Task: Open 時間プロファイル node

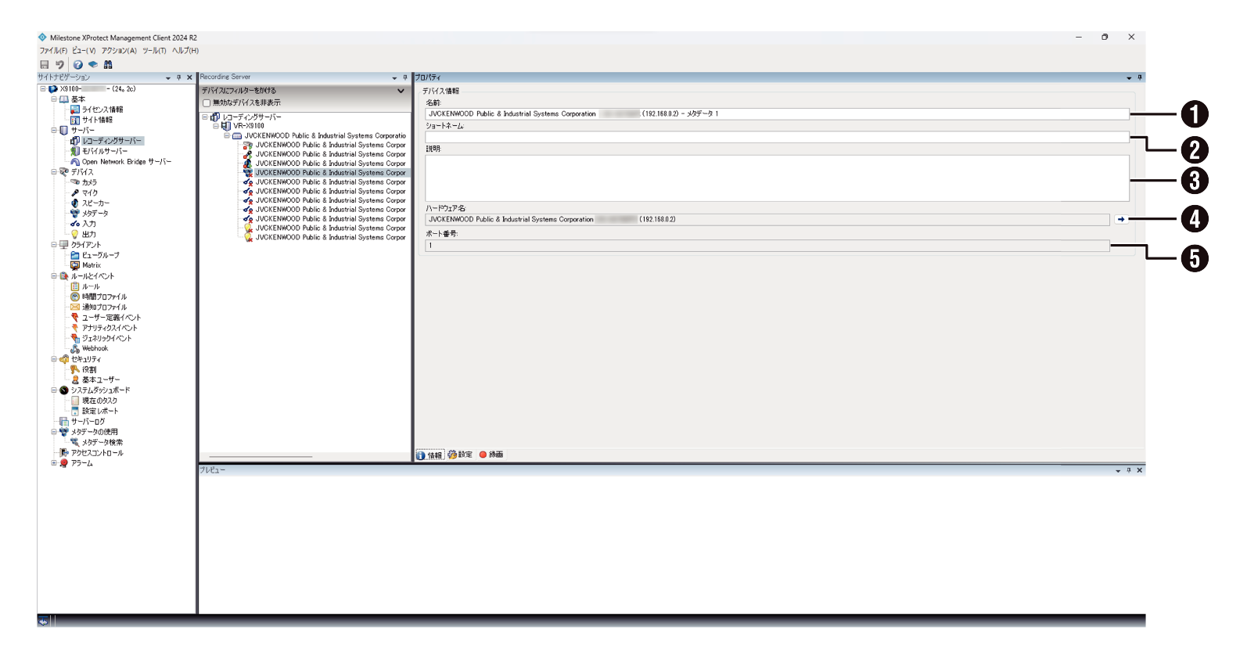Action: tap(104, 297)
